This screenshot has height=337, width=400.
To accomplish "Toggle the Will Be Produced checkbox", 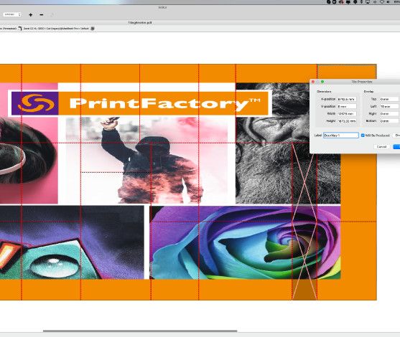I will 363,136.
